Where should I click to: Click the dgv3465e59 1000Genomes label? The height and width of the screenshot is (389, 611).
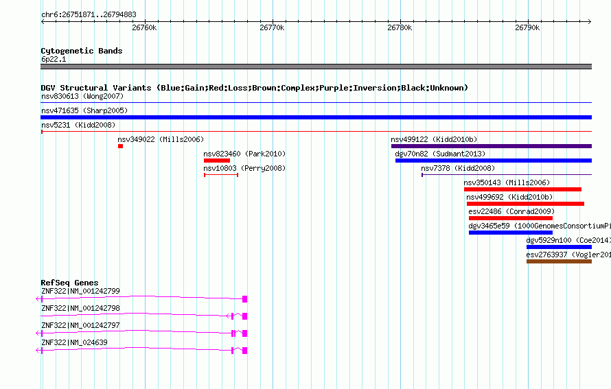pos(540,226)
